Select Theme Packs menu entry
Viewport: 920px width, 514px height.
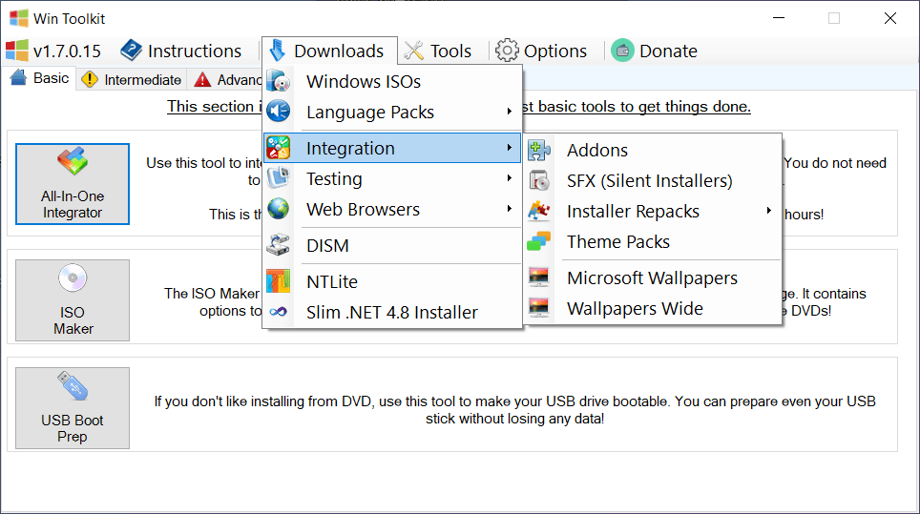pos(653,241)
